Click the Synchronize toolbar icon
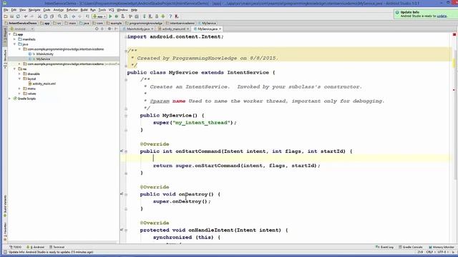458x257 pixels. click(18, 16)
